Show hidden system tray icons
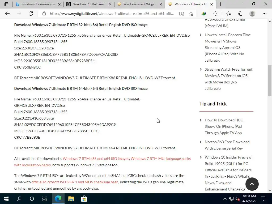This screenshot has height=204, width=272. [225, 199]
